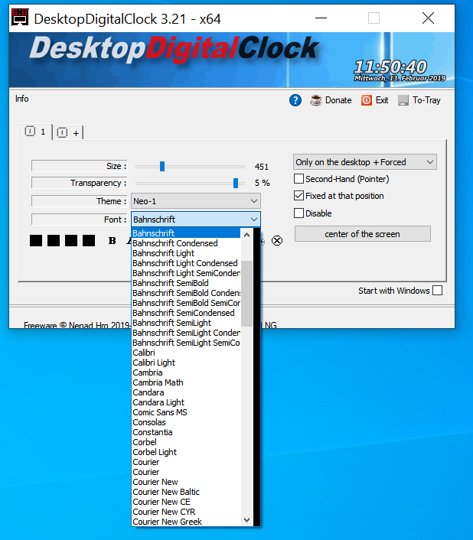Pick Constantia font
The image size is (473, 540).
click(x=187, y=432)
